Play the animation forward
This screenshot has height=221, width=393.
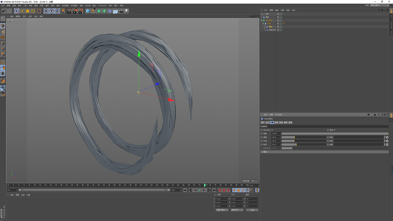[199, 190]
